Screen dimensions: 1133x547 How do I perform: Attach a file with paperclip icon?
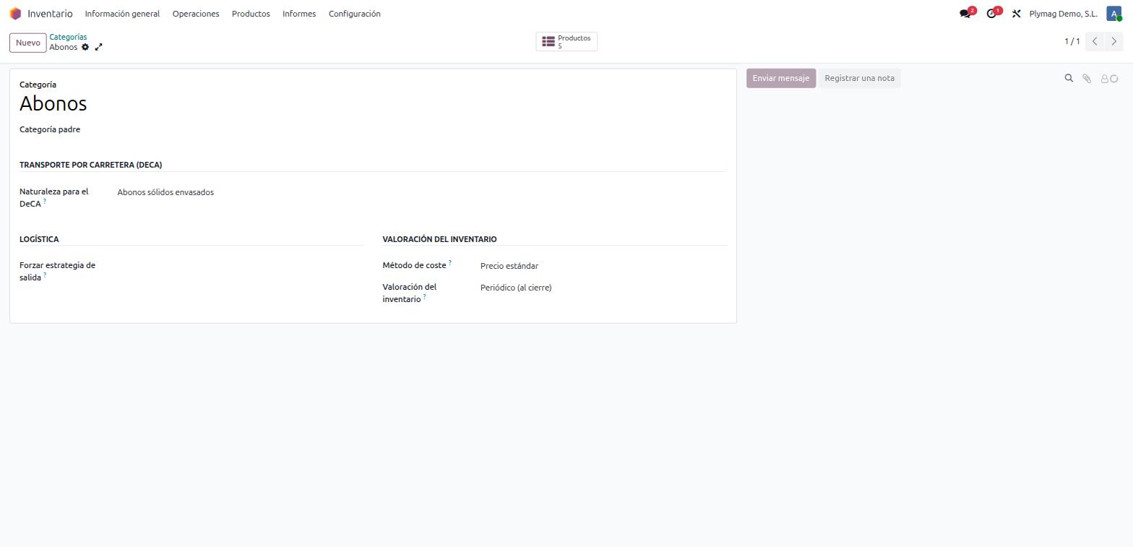click(1086, 78)
